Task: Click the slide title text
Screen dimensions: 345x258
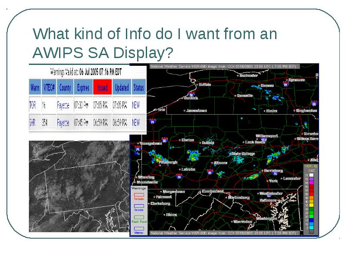Action: pos(155,43)
